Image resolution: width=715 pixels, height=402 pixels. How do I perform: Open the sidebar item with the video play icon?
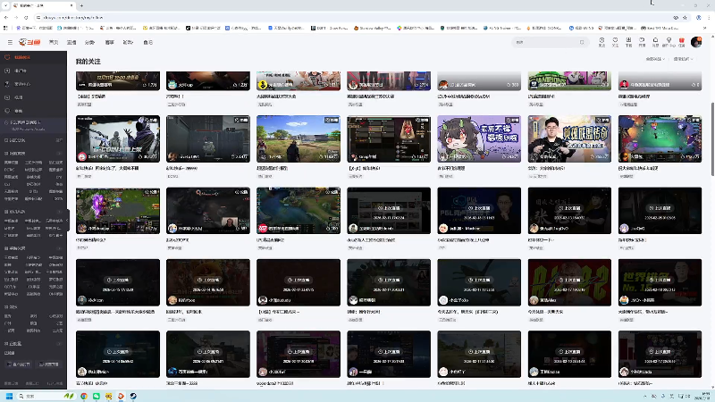pos(33,97)
